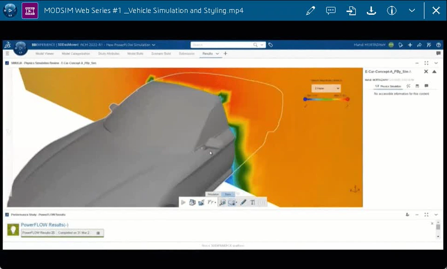Open the frame selection dropdown over the plot

pyautogui.click(x=326, y=89)
